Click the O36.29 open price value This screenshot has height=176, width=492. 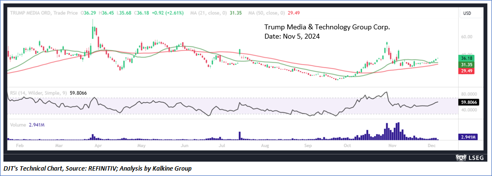(89, 13)
